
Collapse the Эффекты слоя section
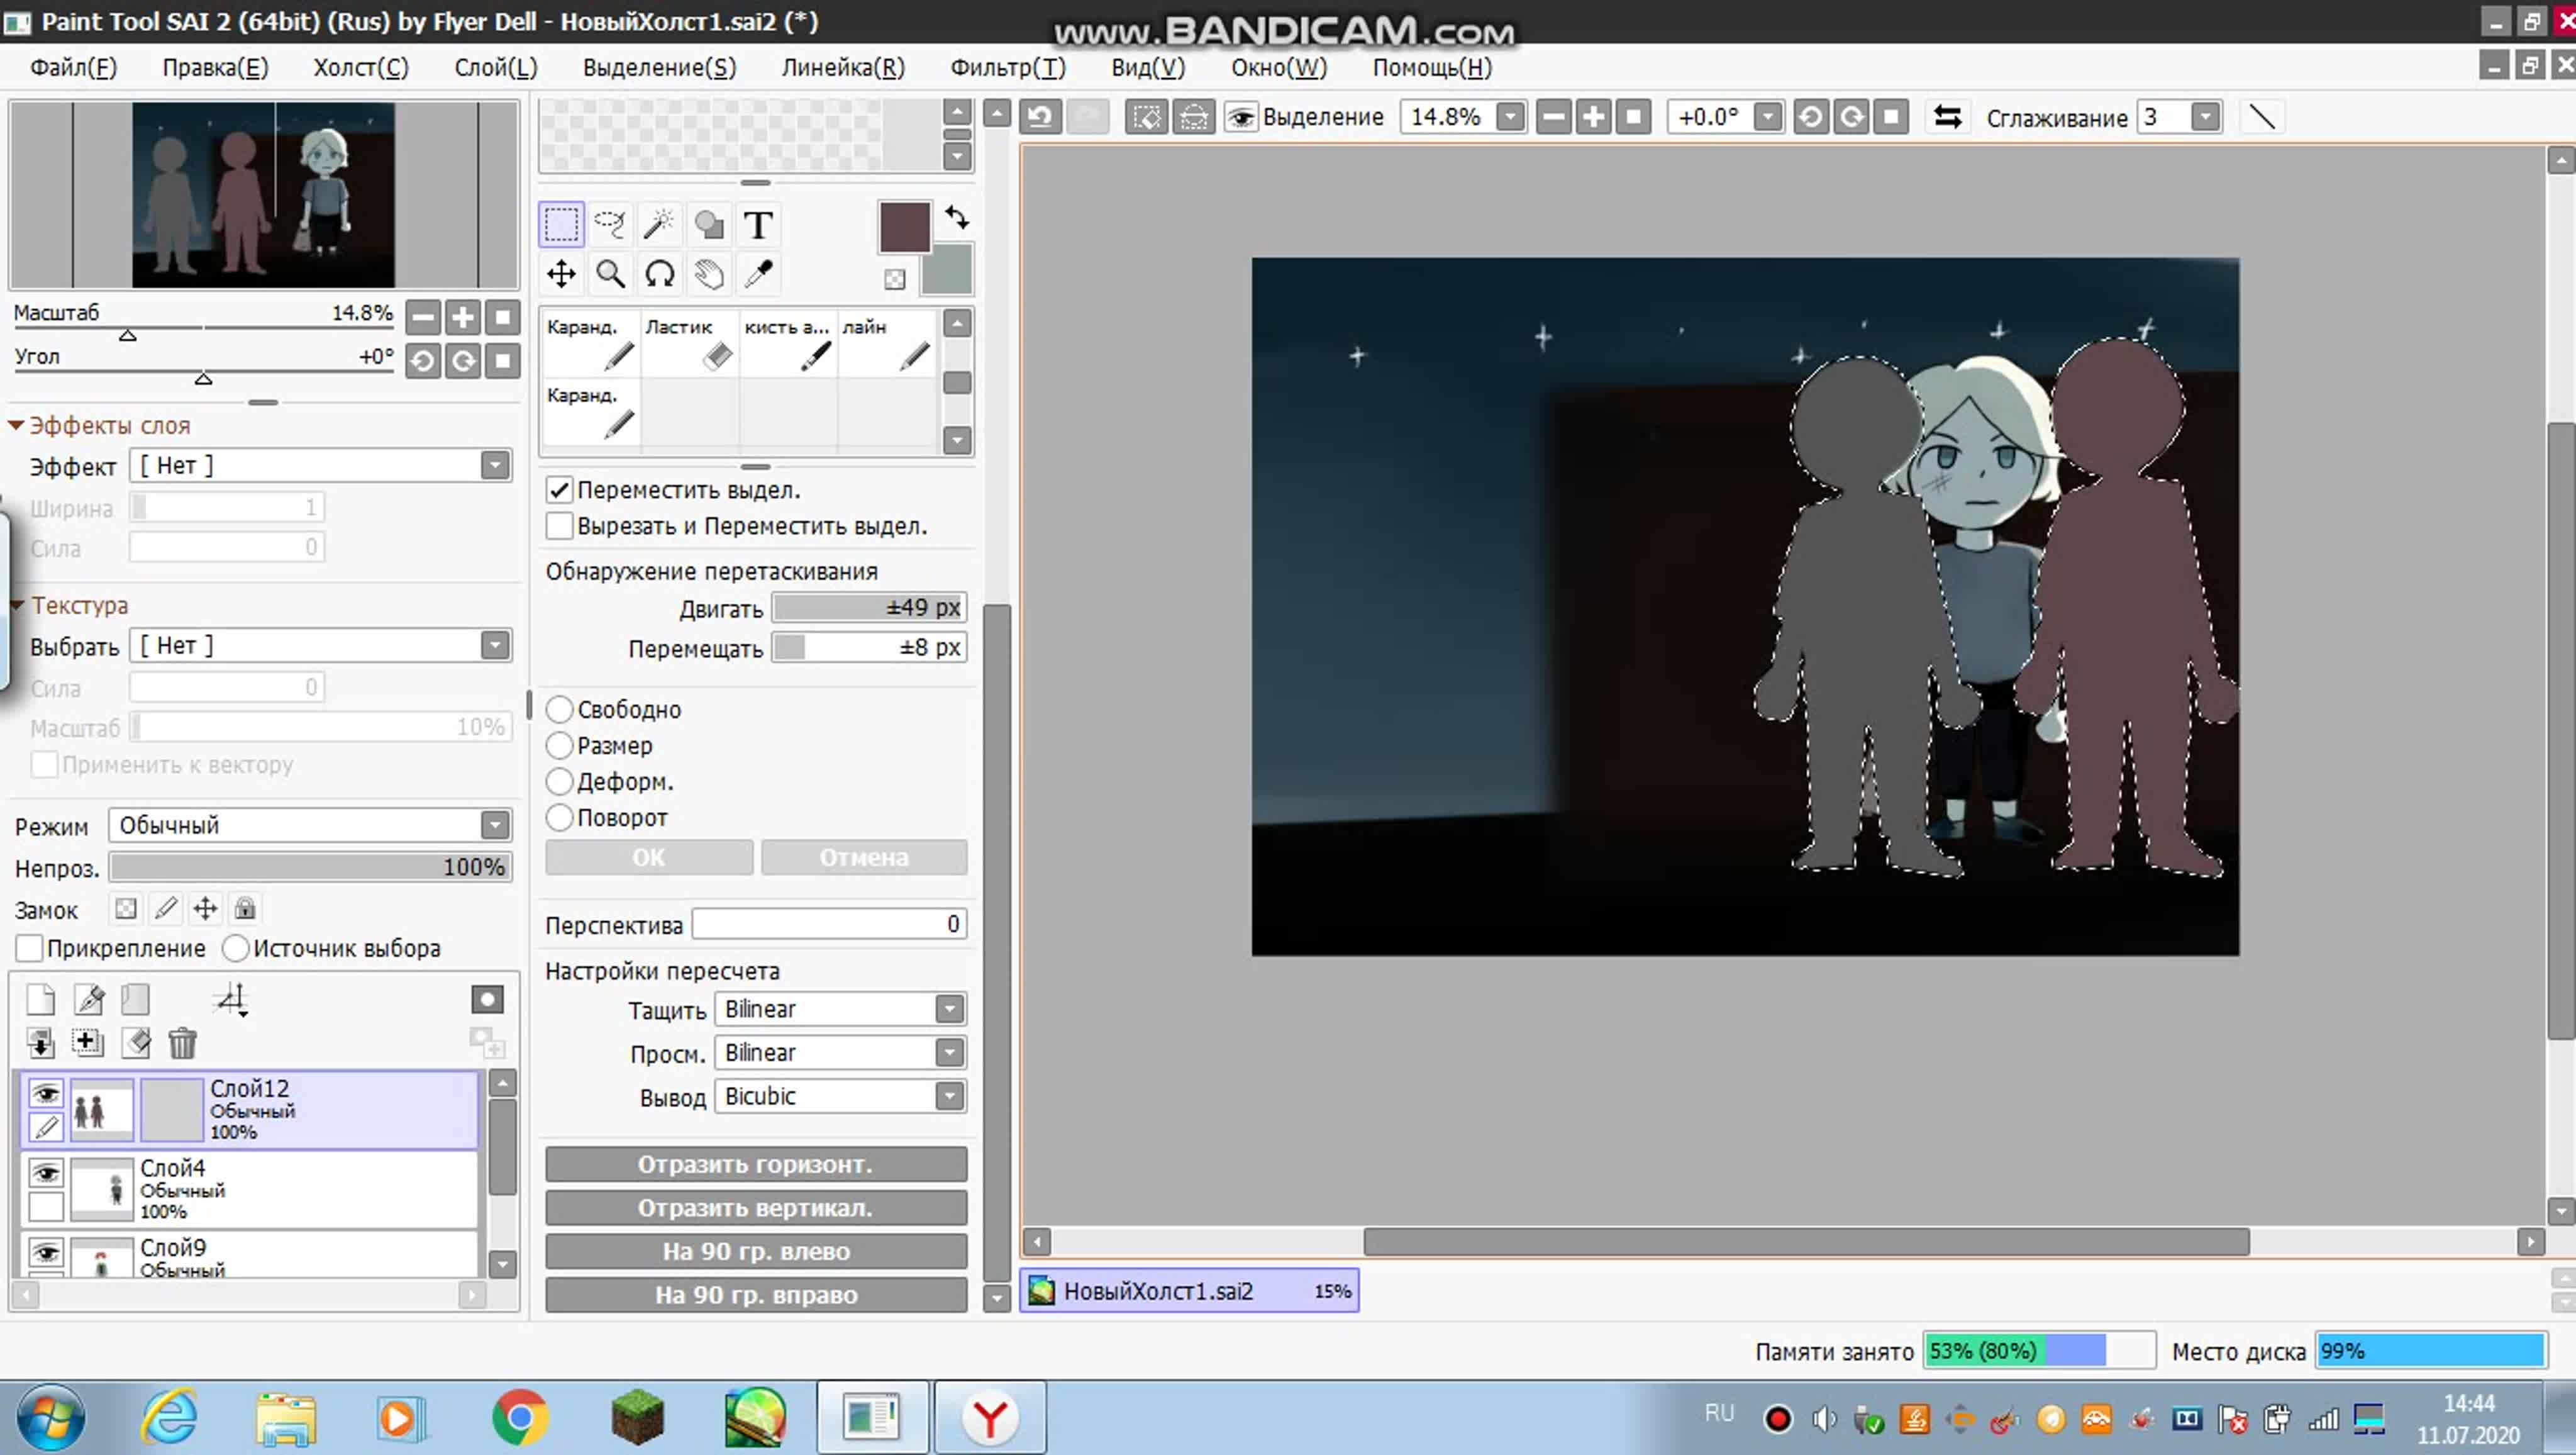16,425
